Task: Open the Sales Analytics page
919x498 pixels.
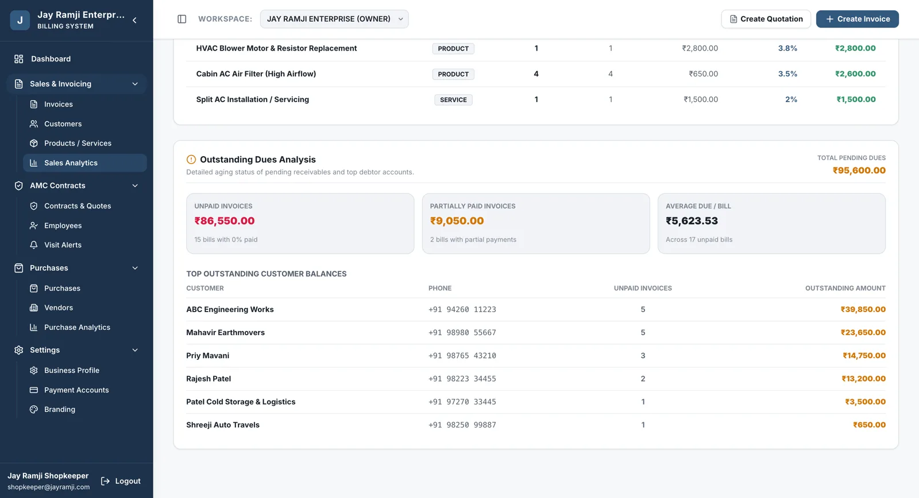Action: click(x=84, y=163)
